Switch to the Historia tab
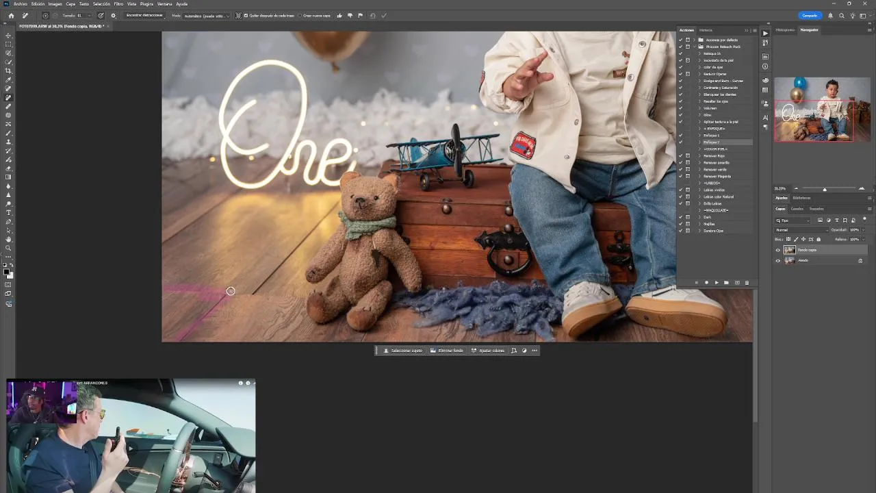 tap(706, 30)
